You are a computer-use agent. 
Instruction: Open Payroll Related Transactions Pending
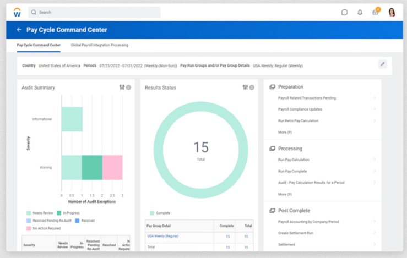[307, 98]
